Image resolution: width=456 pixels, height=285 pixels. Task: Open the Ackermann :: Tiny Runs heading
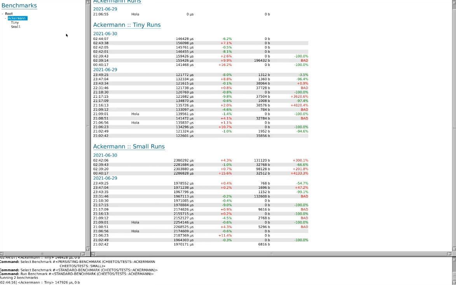(127, 25)
